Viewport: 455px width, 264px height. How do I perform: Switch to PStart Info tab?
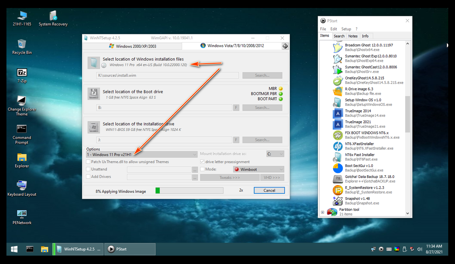tap(365, 36)
